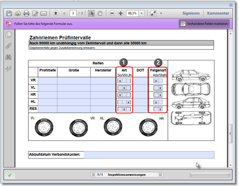Expand the toolbar customize dropdown arrow
The width and height of the screenshot is (239, 187).
161,13
